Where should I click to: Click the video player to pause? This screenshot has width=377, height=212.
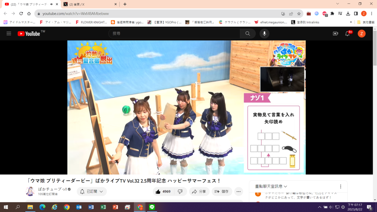click(186, 107)
